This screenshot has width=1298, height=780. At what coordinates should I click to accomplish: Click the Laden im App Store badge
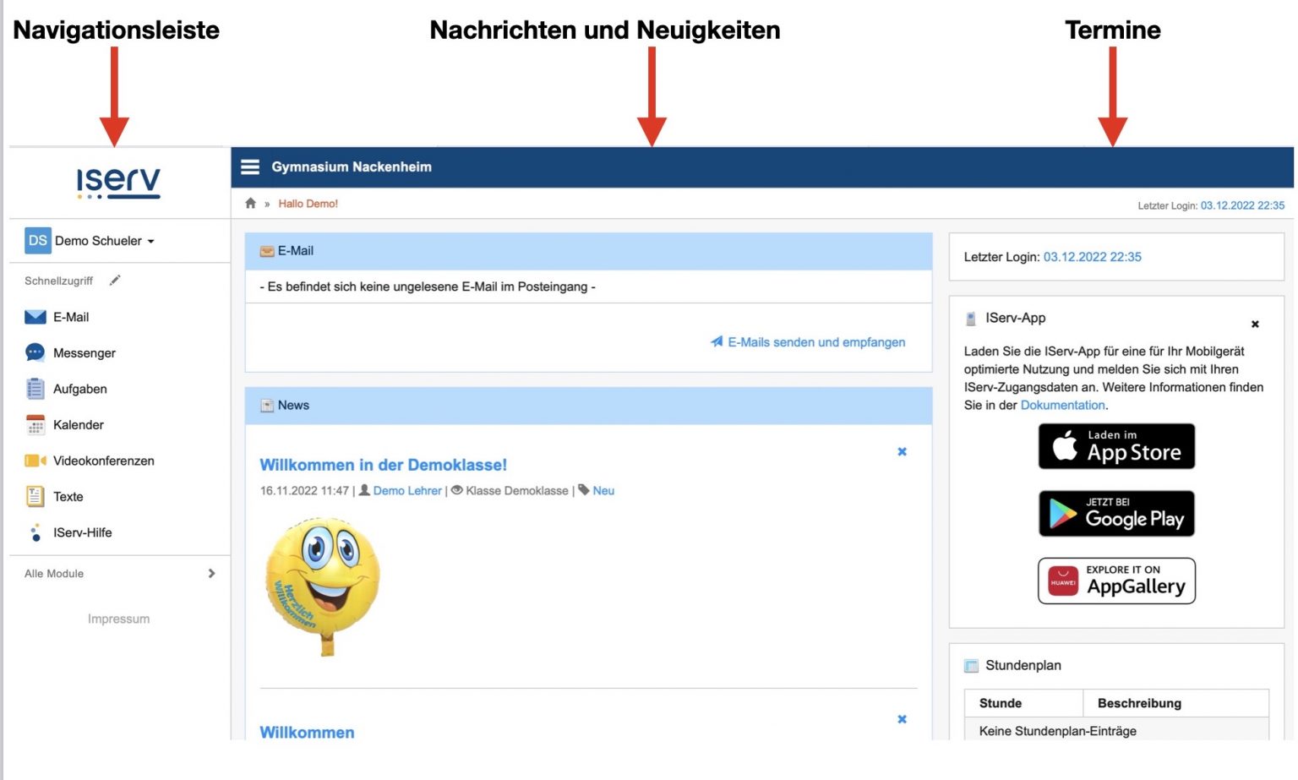click(x=1116, y=447)
